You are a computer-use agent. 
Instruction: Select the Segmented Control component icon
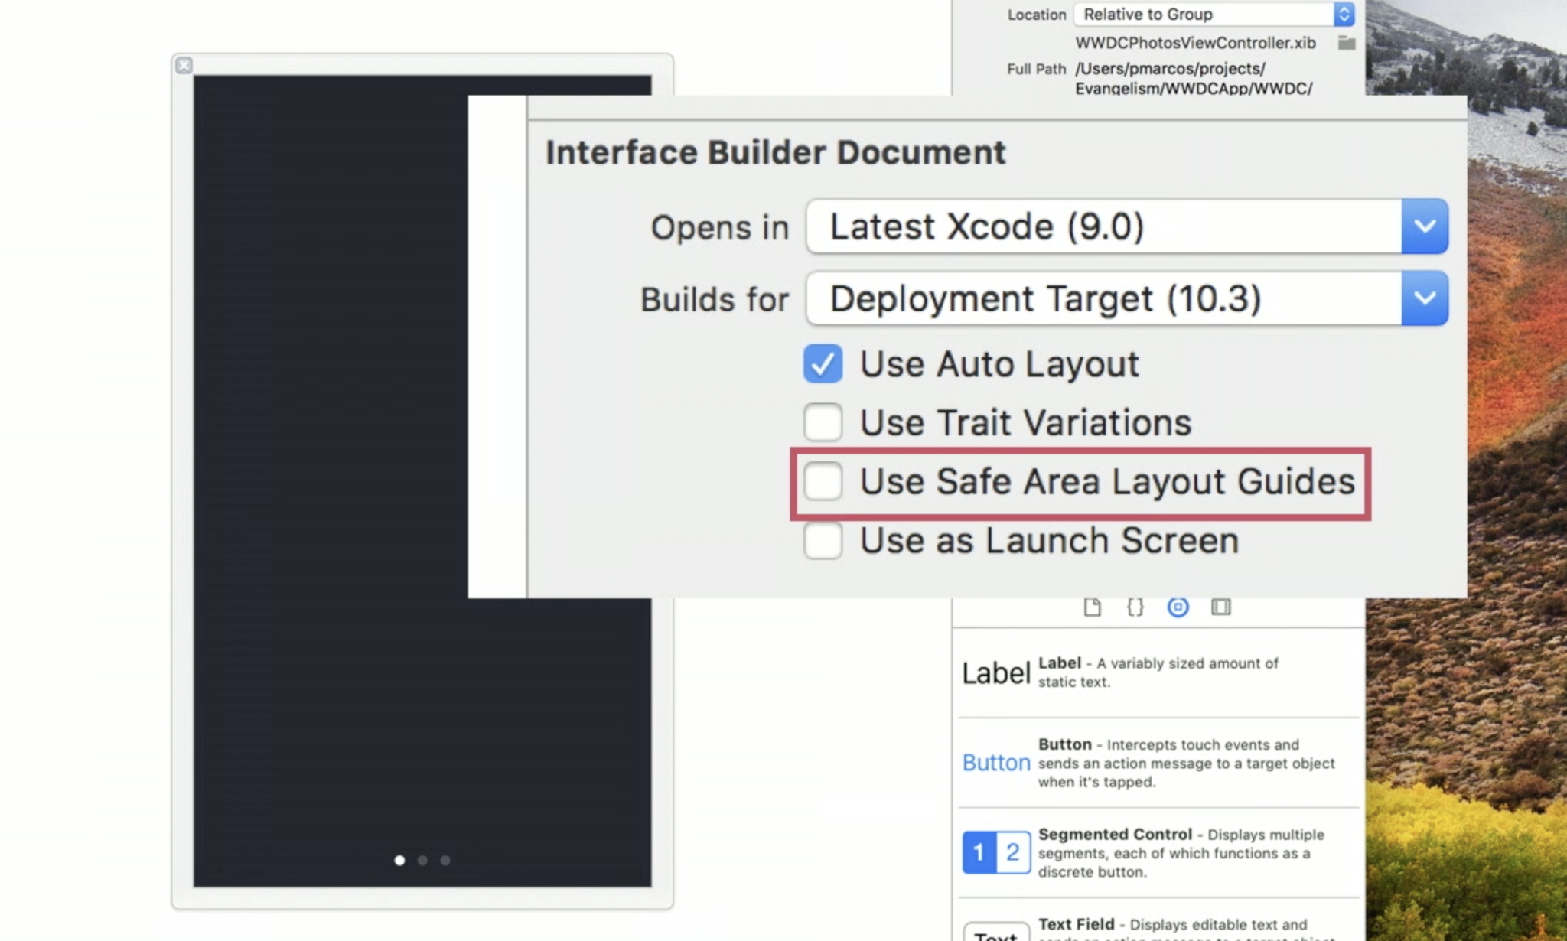995,852
